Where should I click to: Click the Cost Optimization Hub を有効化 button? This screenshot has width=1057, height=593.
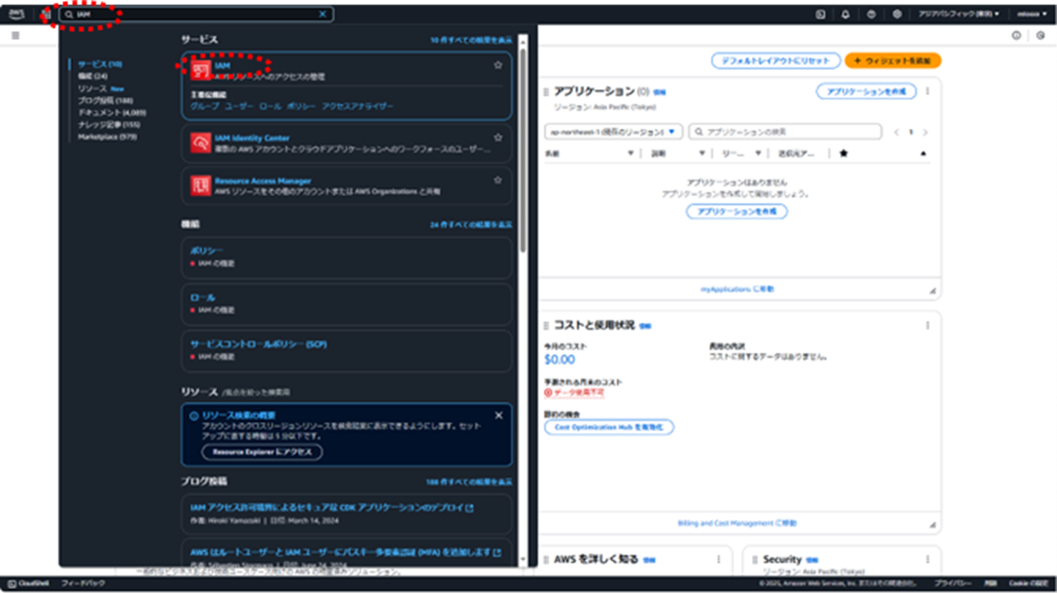coord(609,427)
